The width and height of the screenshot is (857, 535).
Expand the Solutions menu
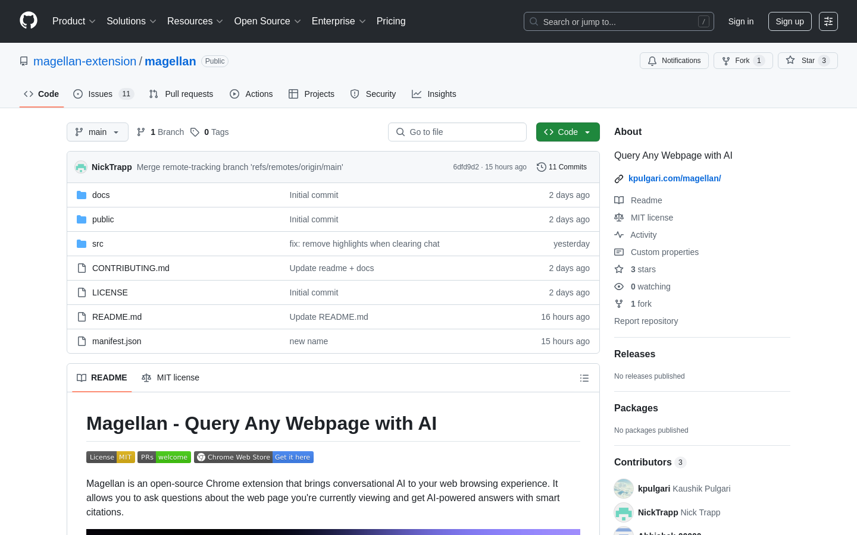(132, 21)
